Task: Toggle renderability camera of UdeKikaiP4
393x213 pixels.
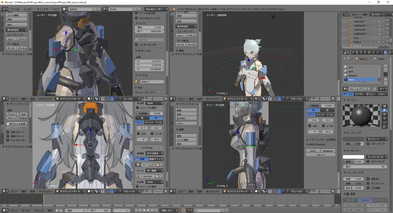Action: tap(388, 33)
